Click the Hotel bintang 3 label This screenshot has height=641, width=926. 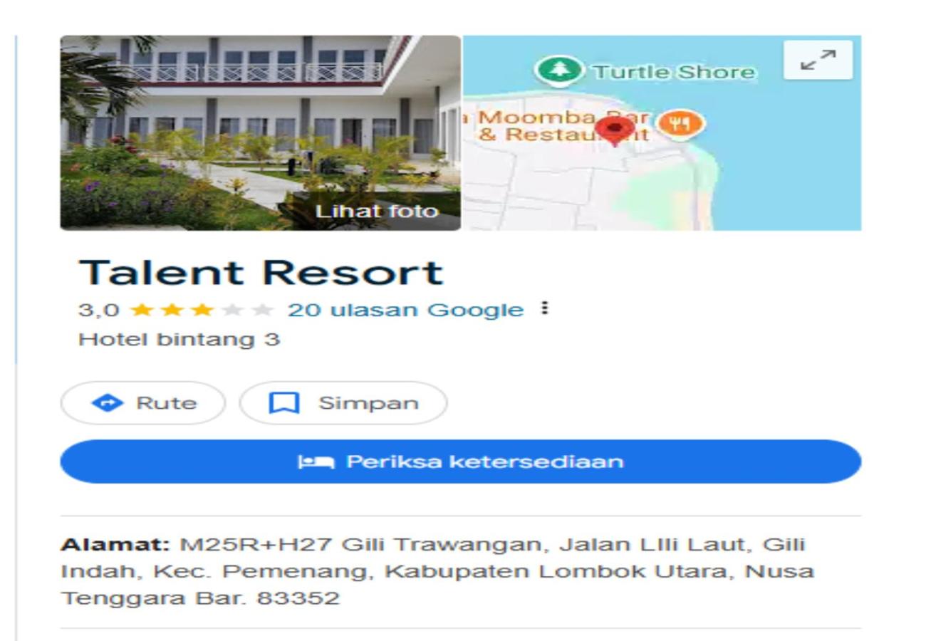tap(179, 339)
